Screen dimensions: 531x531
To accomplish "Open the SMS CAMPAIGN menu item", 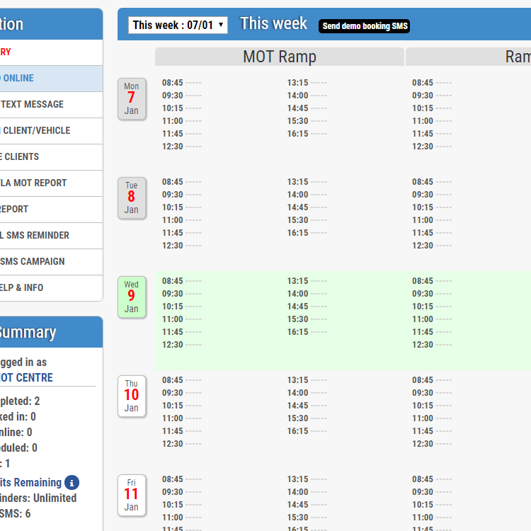I will point(51,262).
